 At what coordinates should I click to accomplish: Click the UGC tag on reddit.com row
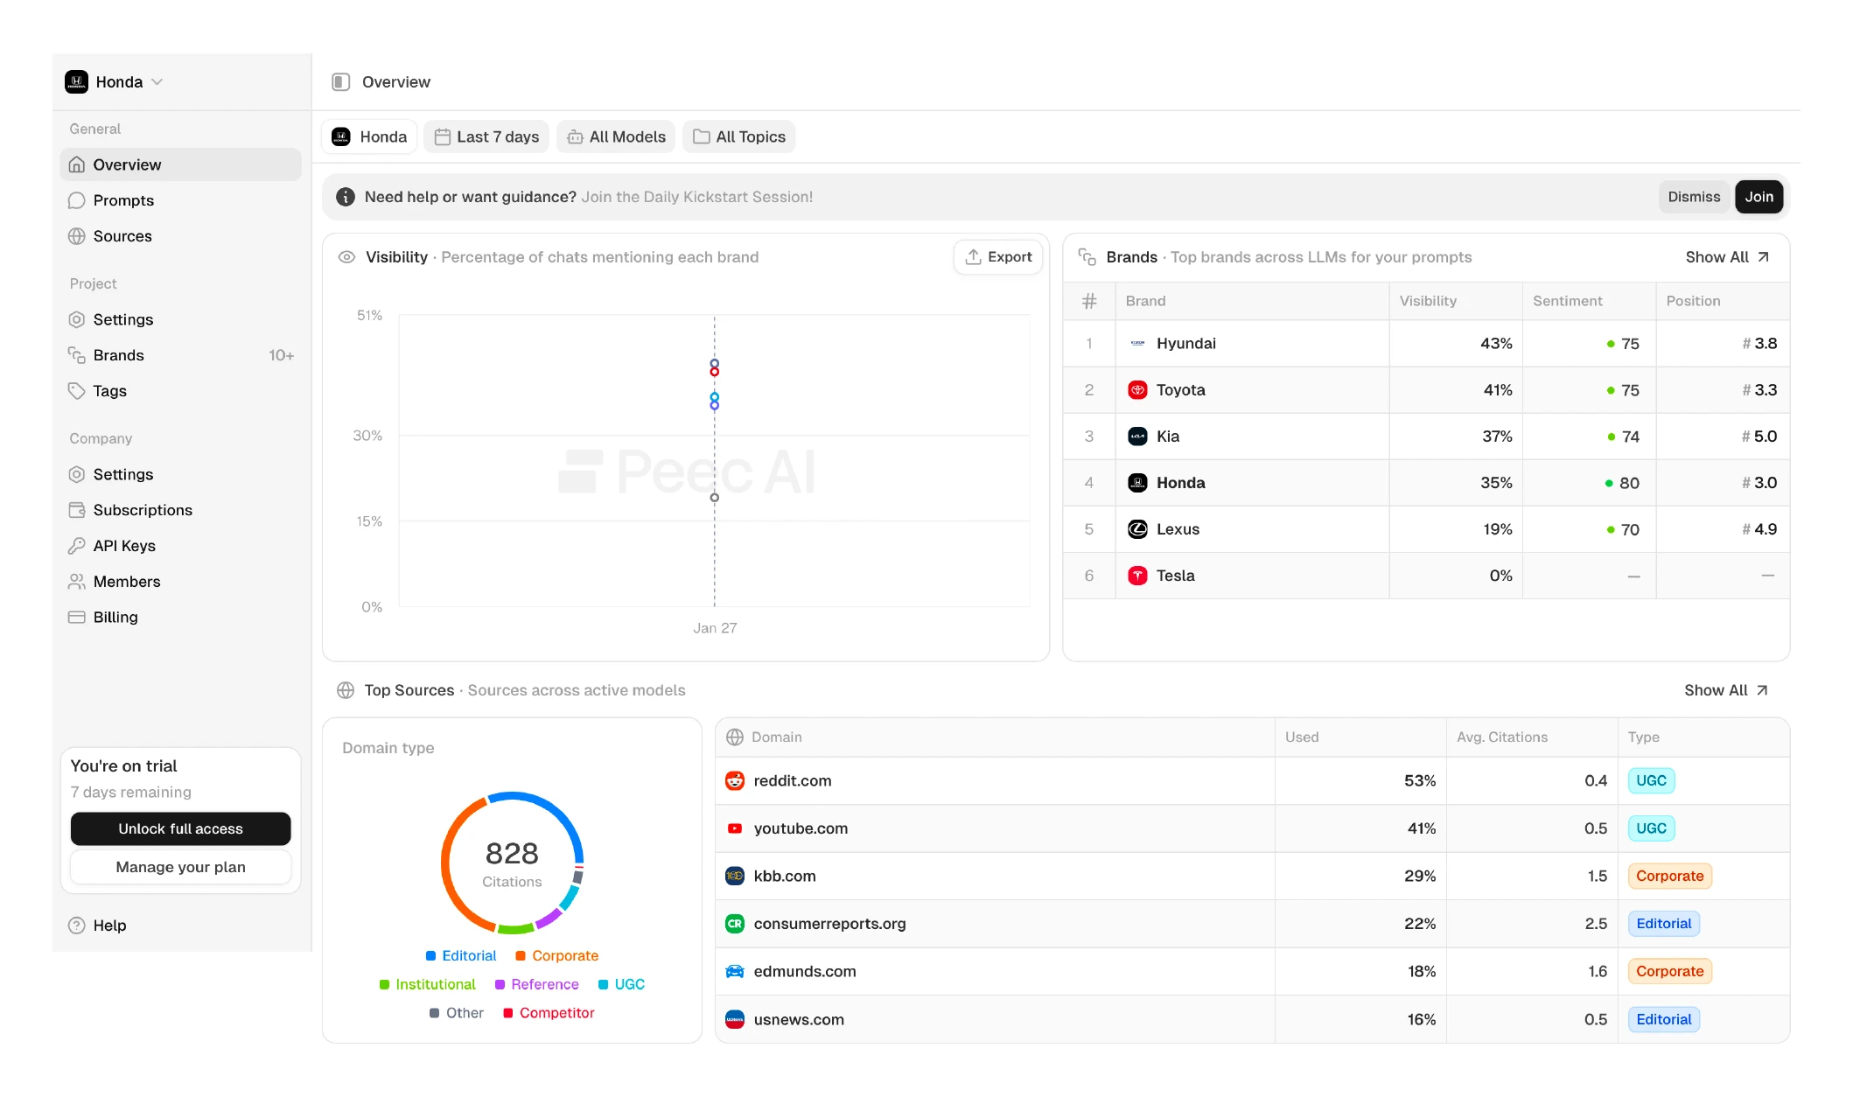1651,781
